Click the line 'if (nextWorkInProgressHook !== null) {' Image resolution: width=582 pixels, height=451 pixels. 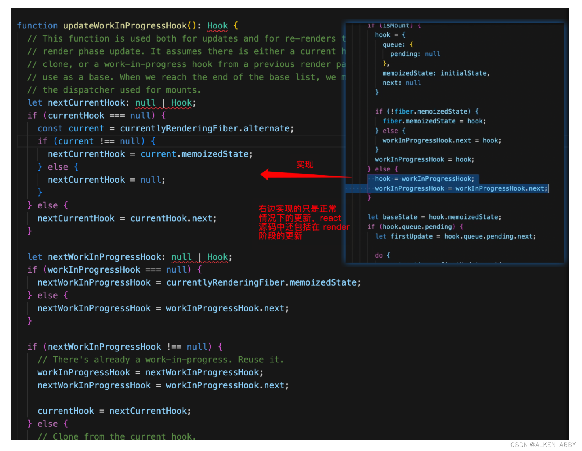click(125, 347)
